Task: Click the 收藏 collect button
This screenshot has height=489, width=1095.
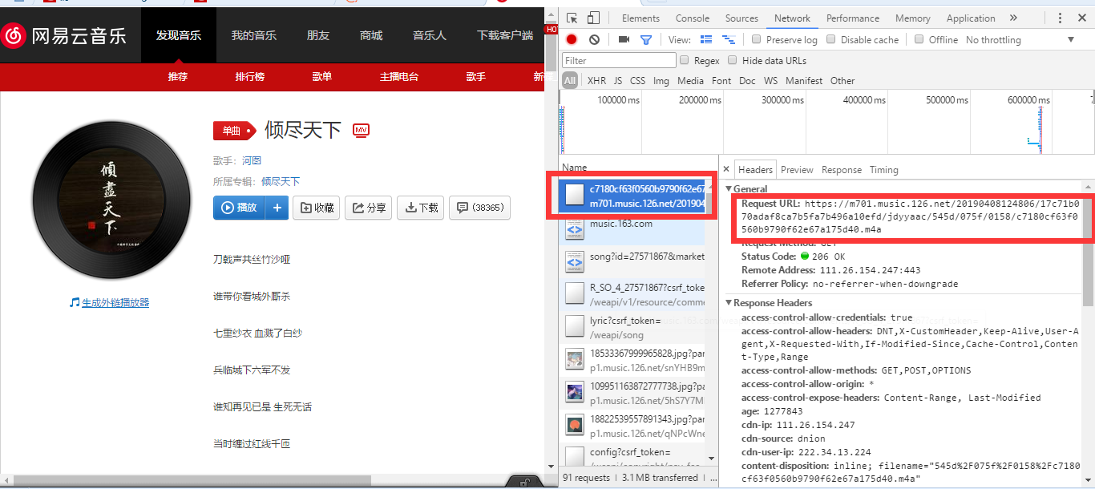Action: point(317,208)
